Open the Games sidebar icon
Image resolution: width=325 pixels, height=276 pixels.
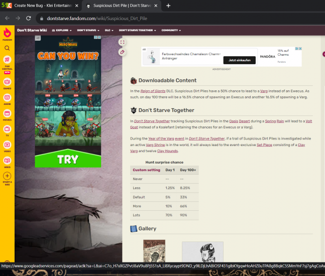point(7,82)
